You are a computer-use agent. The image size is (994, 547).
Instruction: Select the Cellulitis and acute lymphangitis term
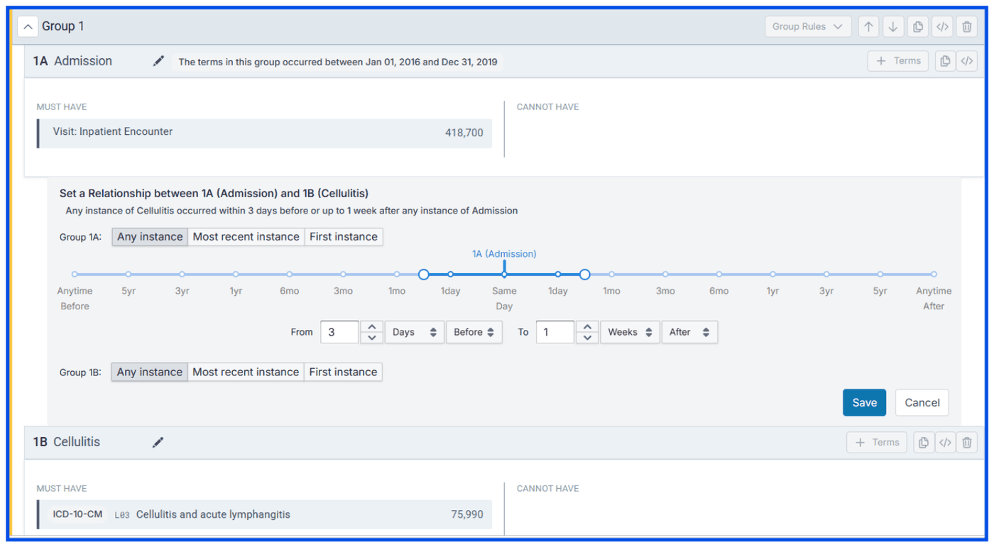pyautogui.click(x=264, y=515)
